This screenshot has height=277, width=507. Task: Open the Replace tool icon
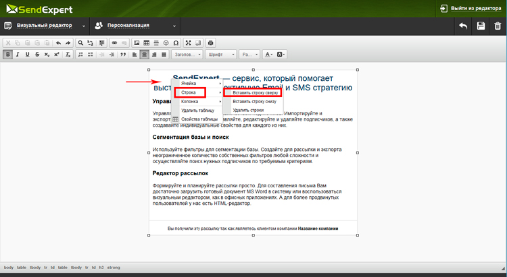click(91, 43)
